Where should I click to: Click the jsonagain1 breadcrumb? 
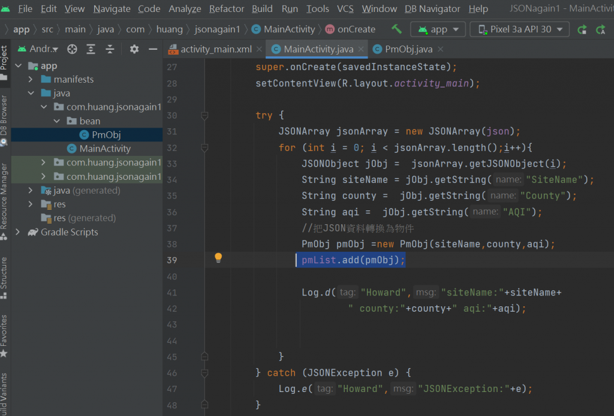point(217,29)
